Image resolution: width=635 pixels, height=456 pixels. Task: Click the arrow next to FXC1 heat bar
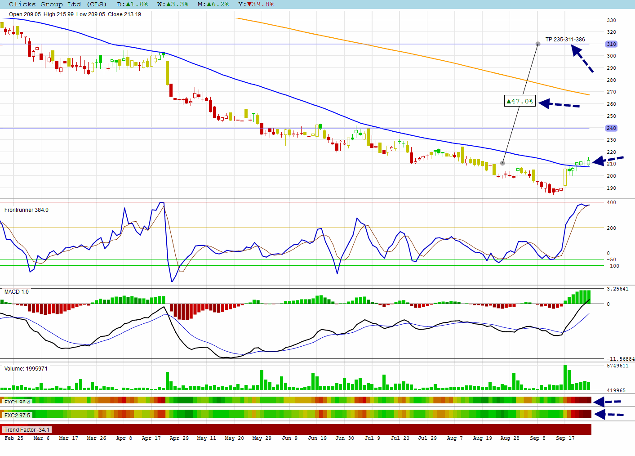(x=607, y=402)
